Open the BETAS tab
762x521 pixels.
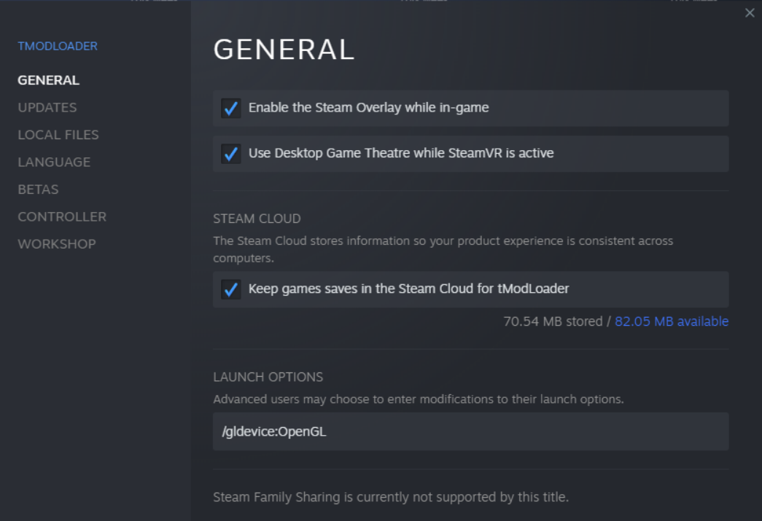pyautogui.click(x=38, y=189)
